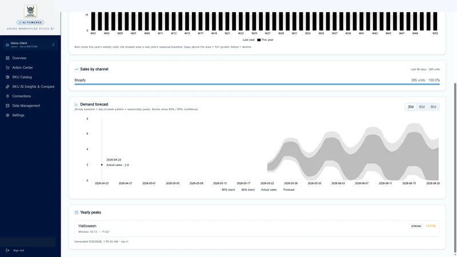Switch forecast range to 60d
The height and width of the screenshot is (257, 457).
click(422, 107)
